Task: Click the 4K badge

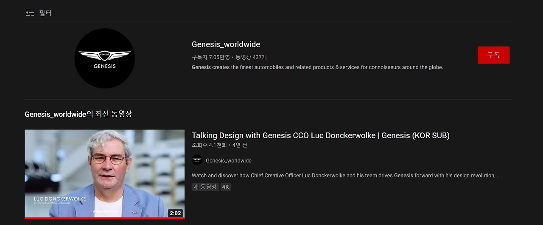Action: tap(226, 187)
